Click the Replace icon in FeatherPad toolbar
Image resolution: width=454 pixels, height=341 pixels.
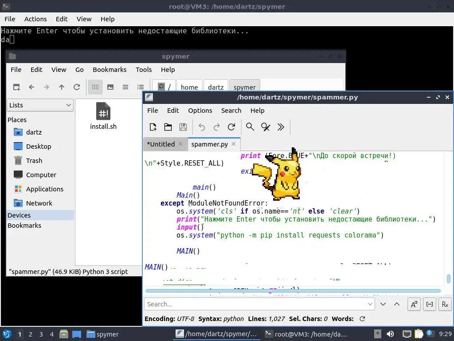point(266,127)
